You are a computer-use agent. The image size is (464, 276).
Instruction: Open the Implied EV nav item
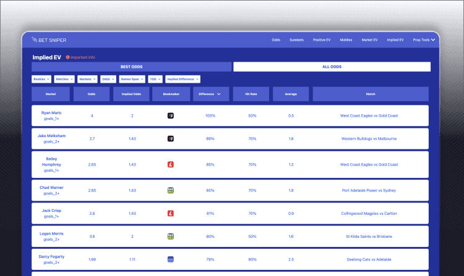pos(395,40)
